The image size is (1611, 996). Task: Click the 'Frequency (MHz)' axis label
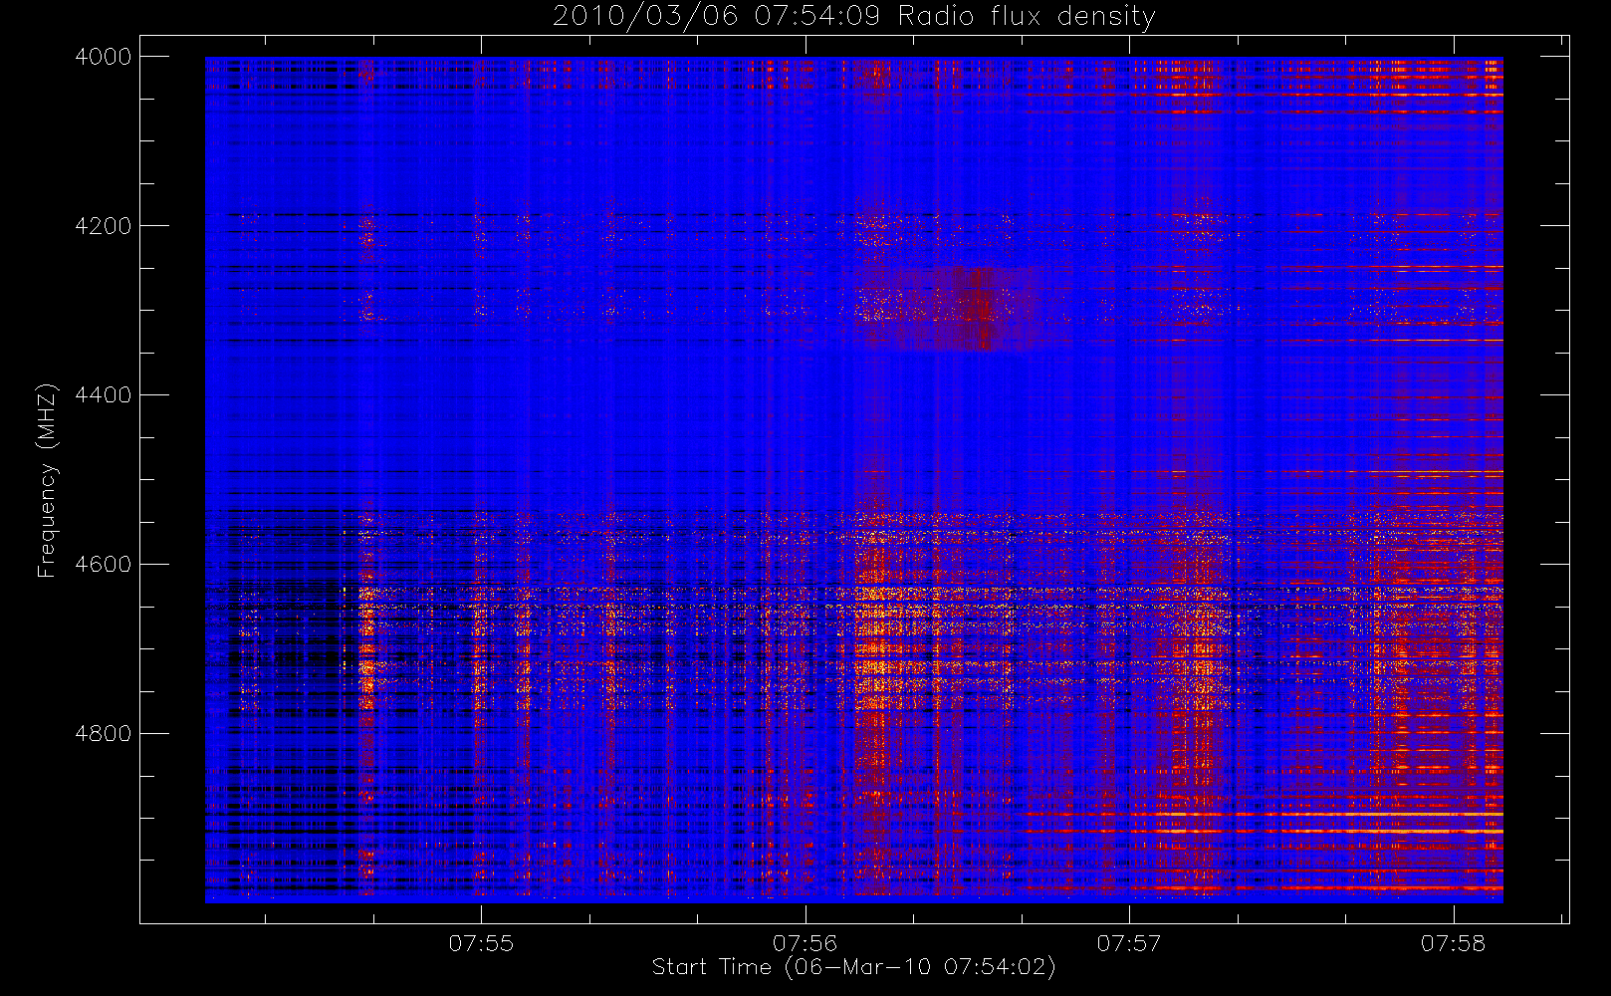pos(47,481)
